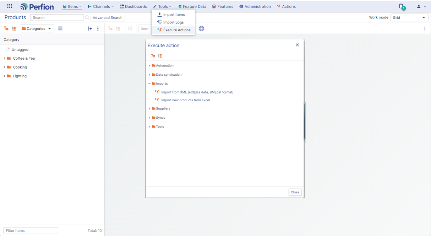Collapse all categories in left panel
Viewport: 431px width, 236px height.
[14, 28]
